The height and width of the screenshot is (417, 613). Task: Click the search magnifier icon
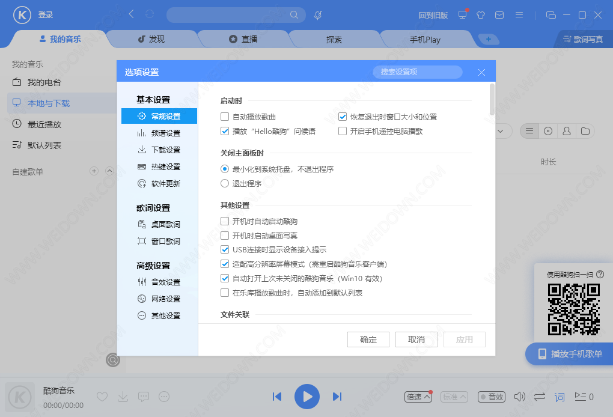coord(294,15)
